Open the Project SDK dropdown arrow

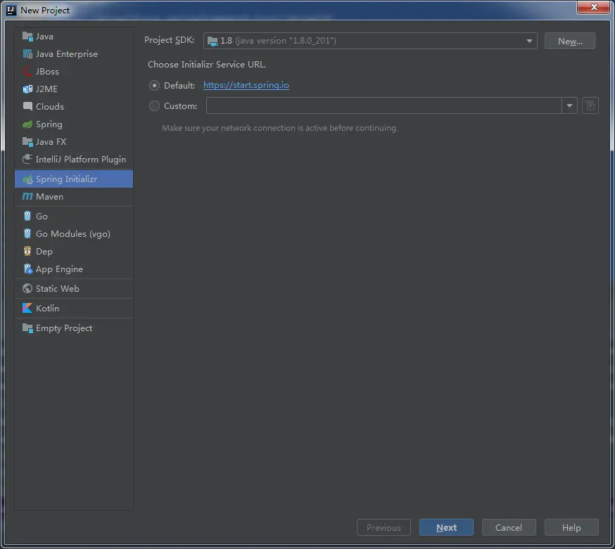pyautogui.click(x=529, y=41)
